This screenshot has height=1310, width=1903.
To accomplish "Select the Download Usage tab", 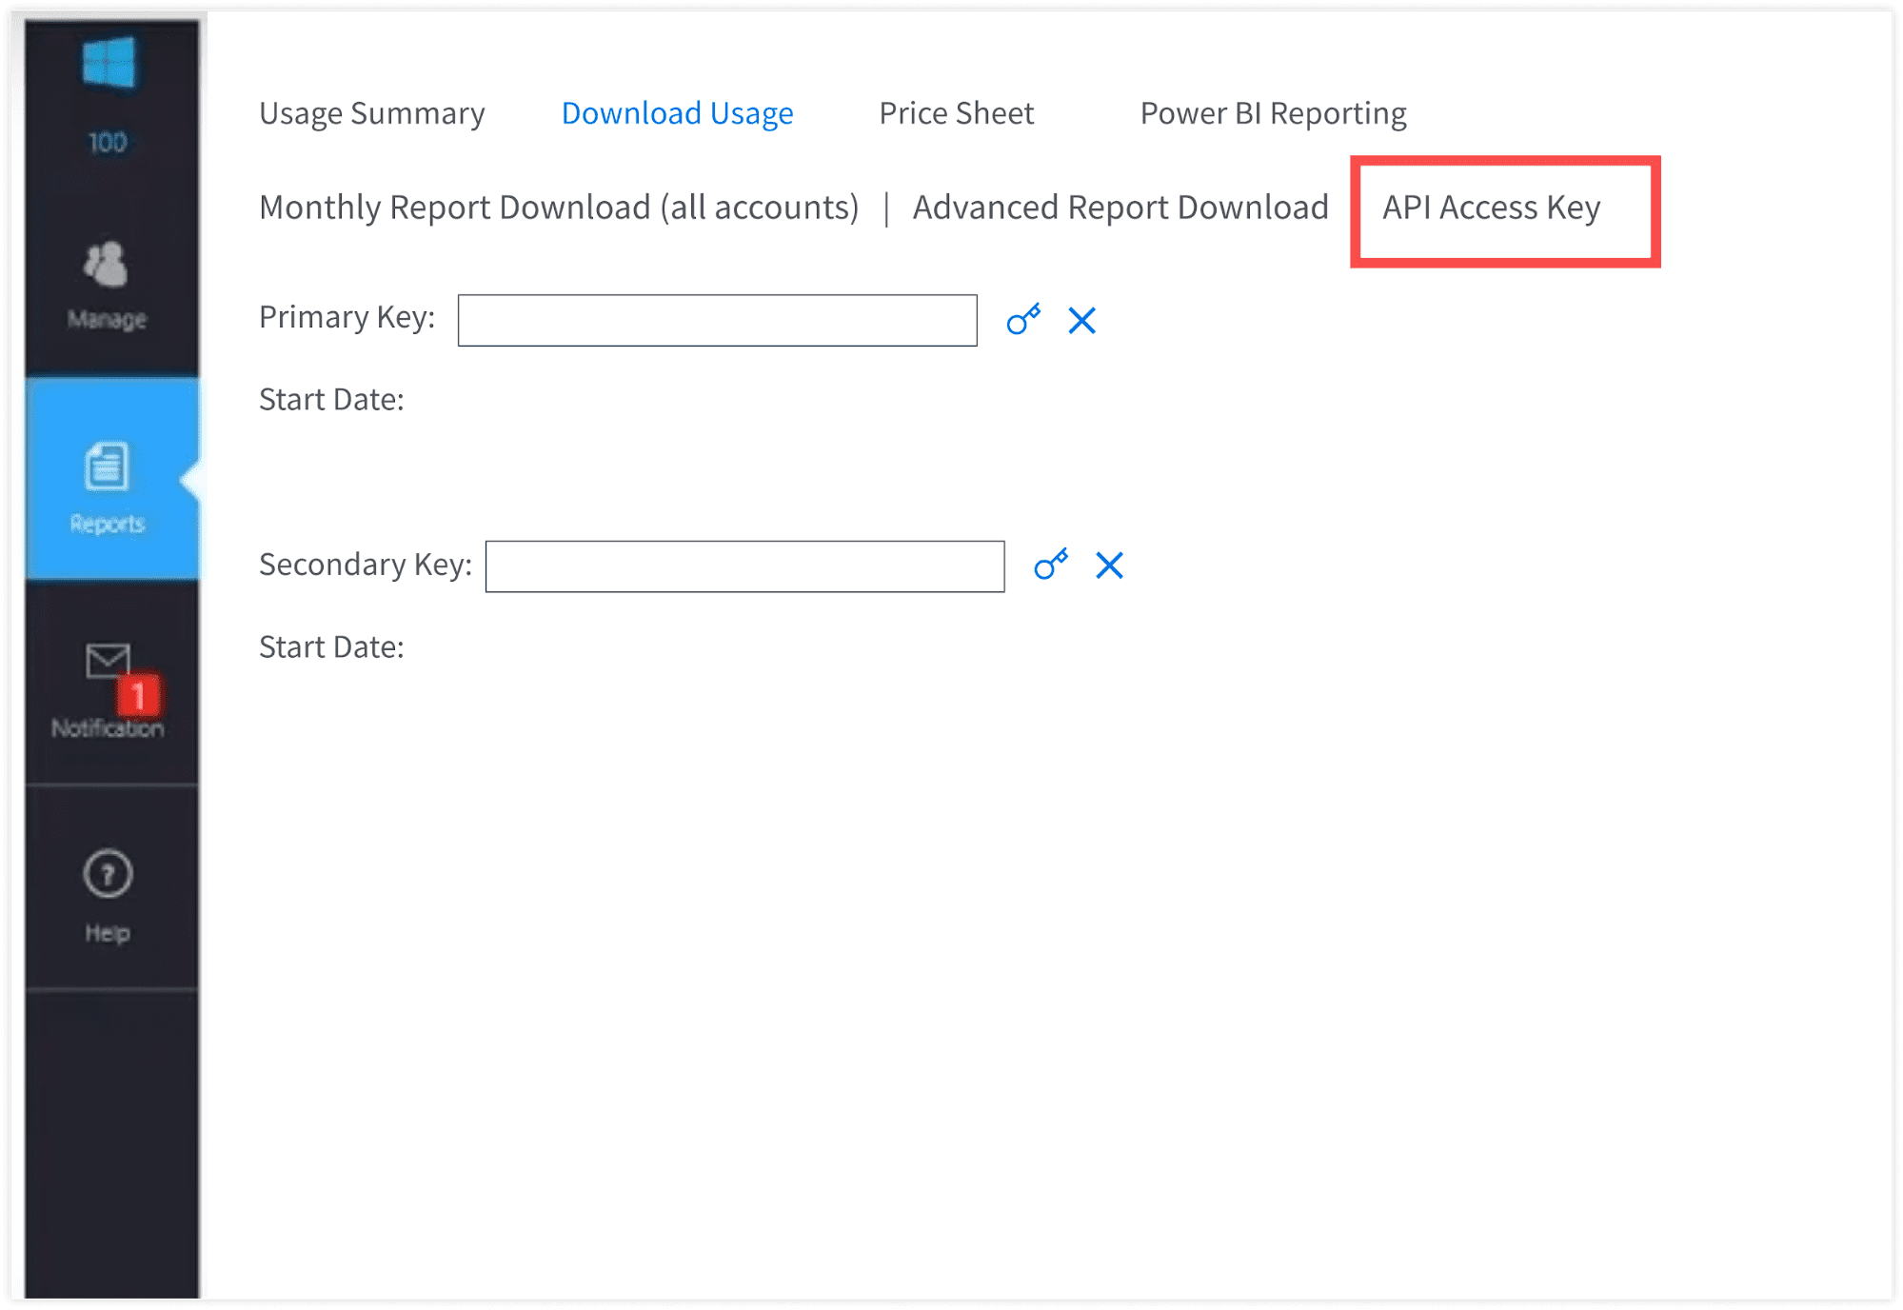I will pos(677,113).
